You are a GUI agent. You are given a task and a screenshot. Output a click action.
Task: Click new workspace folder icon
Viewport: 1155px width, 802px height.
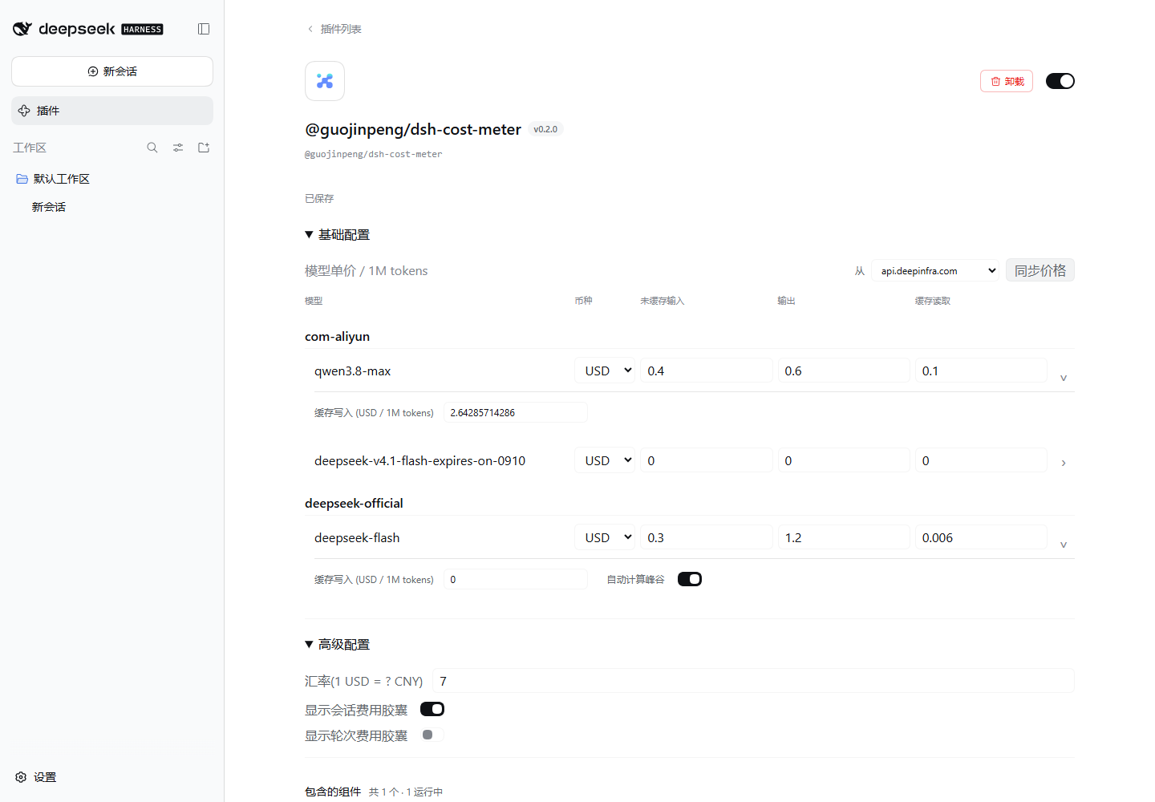204,148
